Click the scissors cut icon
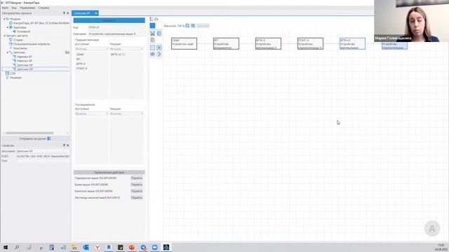 point(152,34)
